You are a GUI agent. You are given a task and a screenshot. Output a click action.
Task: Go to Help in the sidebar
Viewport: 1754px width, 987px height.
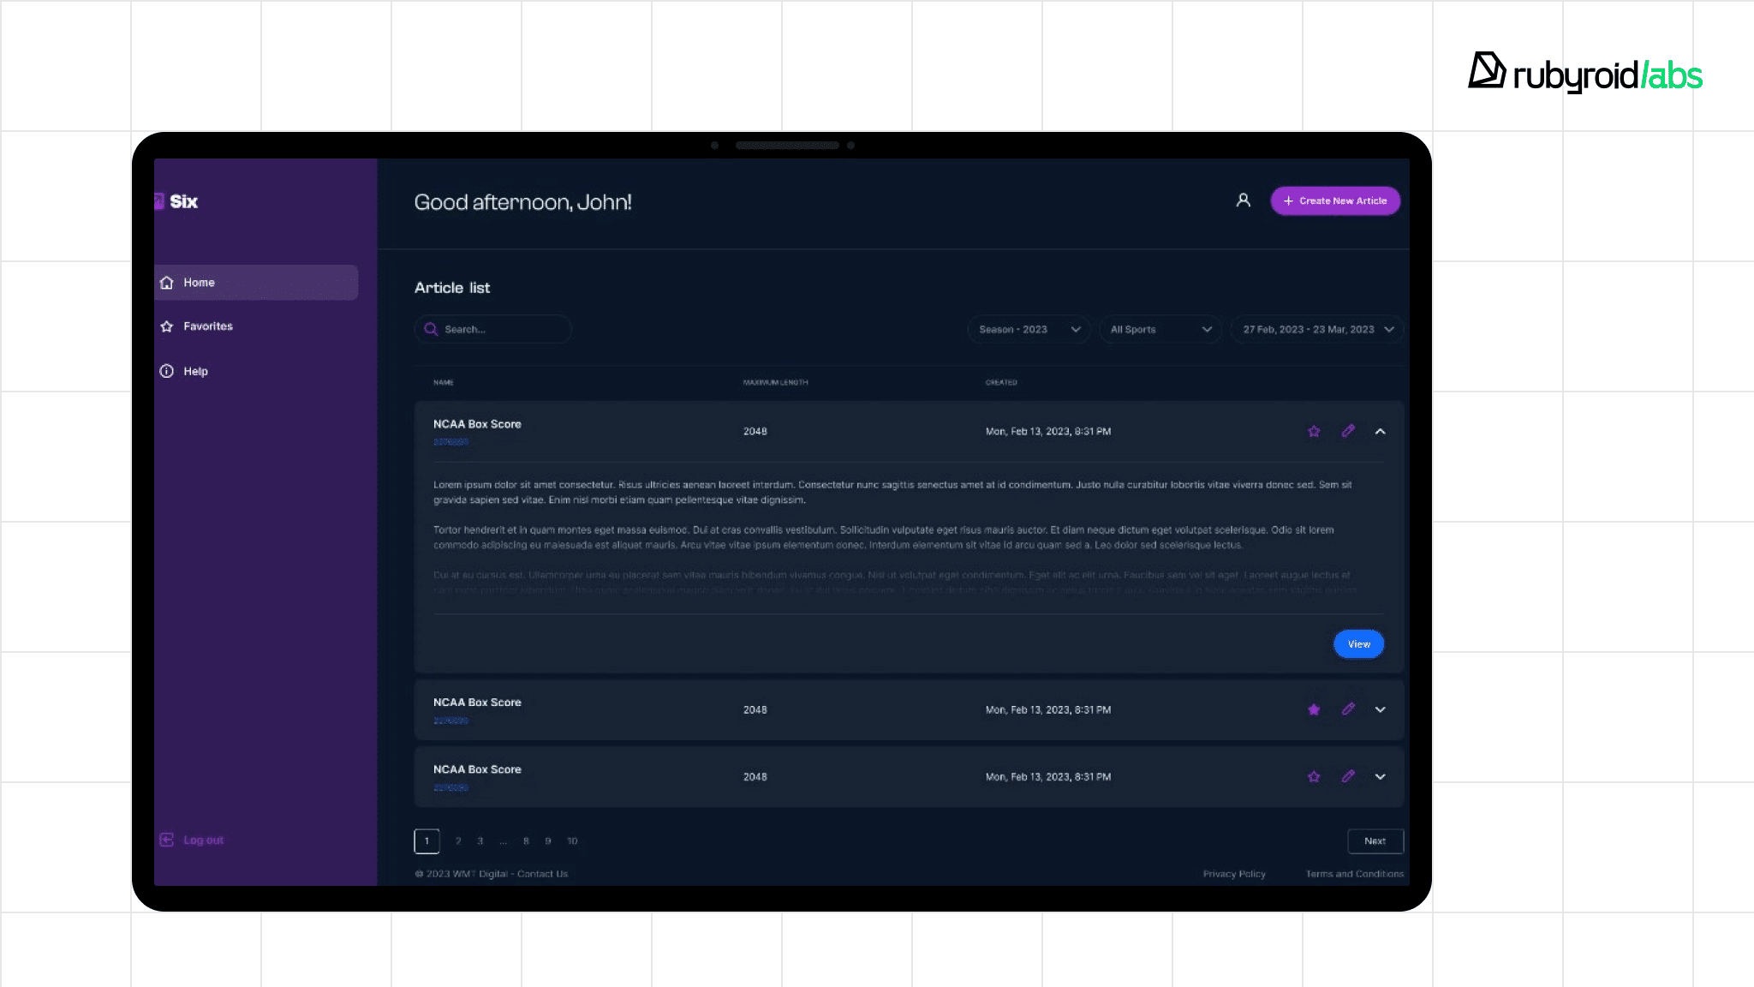[195, 371]
